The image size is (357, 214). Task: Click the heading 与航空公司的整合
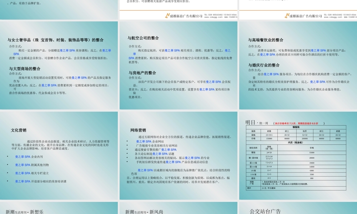click(x=143, y=38)
